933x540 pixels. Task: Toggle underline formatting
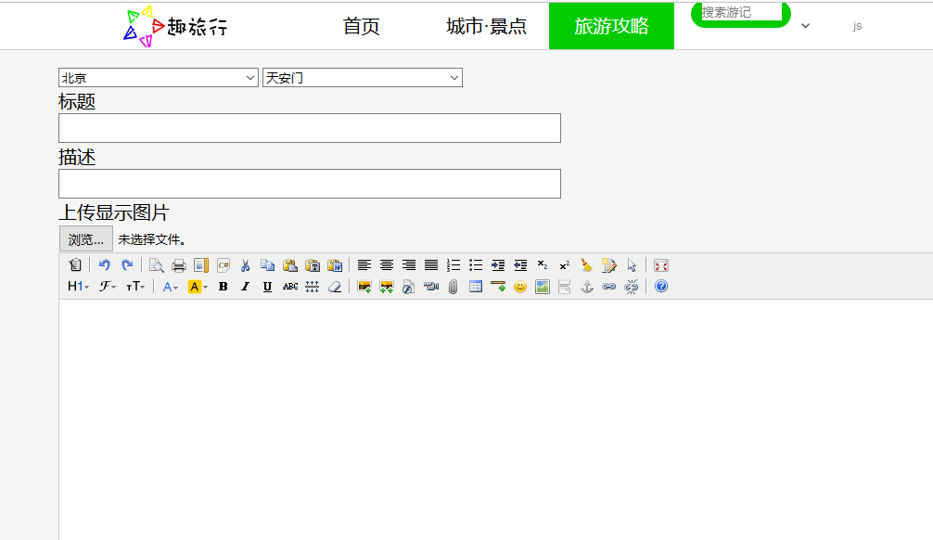tap(268, 287)
